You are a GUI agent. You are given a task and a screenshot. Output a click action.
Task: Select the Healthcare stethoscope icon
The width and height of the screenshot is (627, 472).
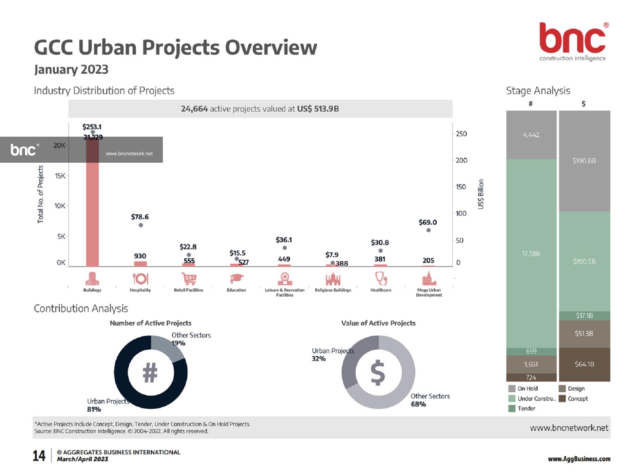(x=381, y=279)
